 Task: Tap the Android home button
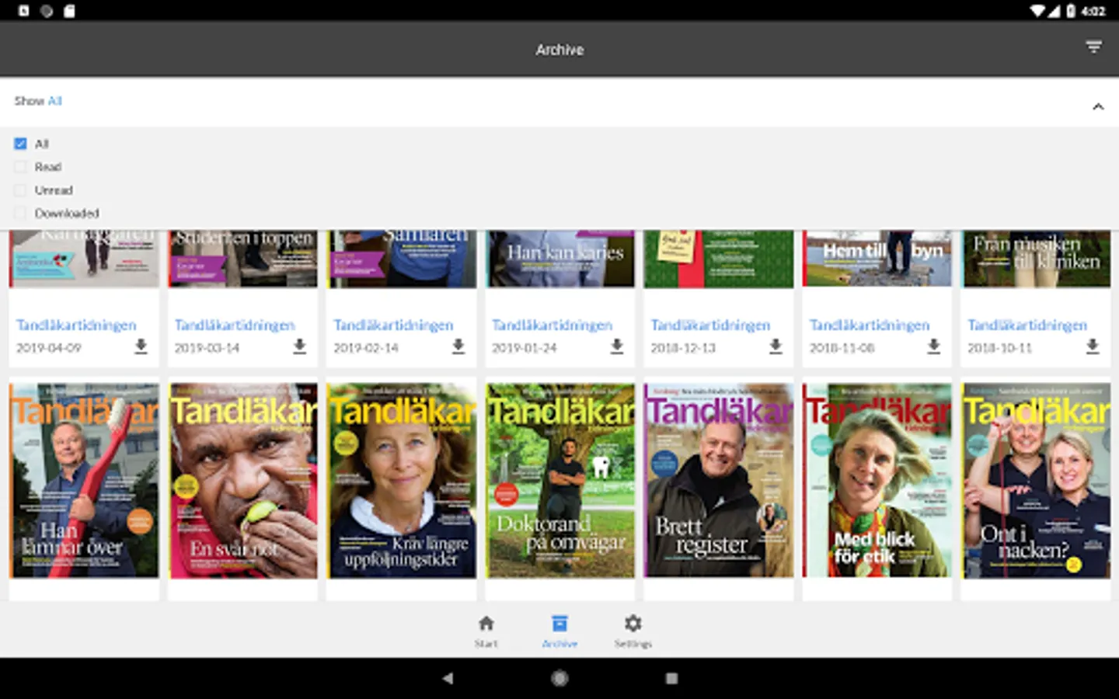point(559,678)
